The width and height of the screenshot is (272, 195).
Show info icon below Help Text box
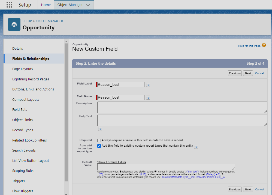100,129
